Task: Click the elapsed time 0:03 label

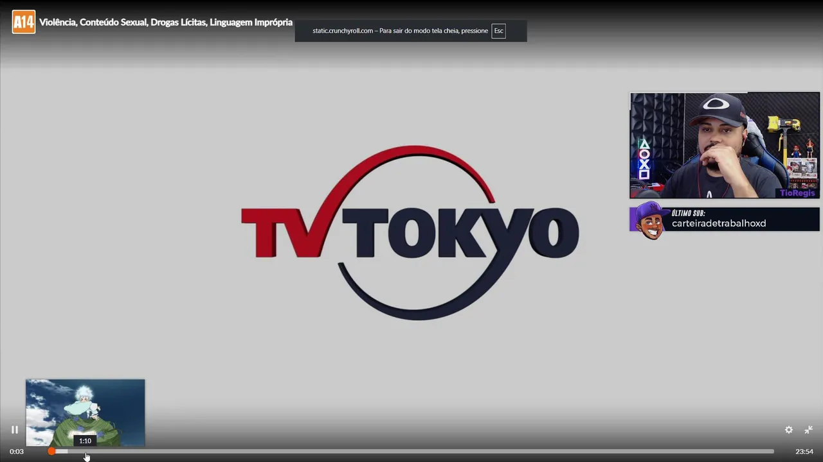Action: click(x=17, y=452)
